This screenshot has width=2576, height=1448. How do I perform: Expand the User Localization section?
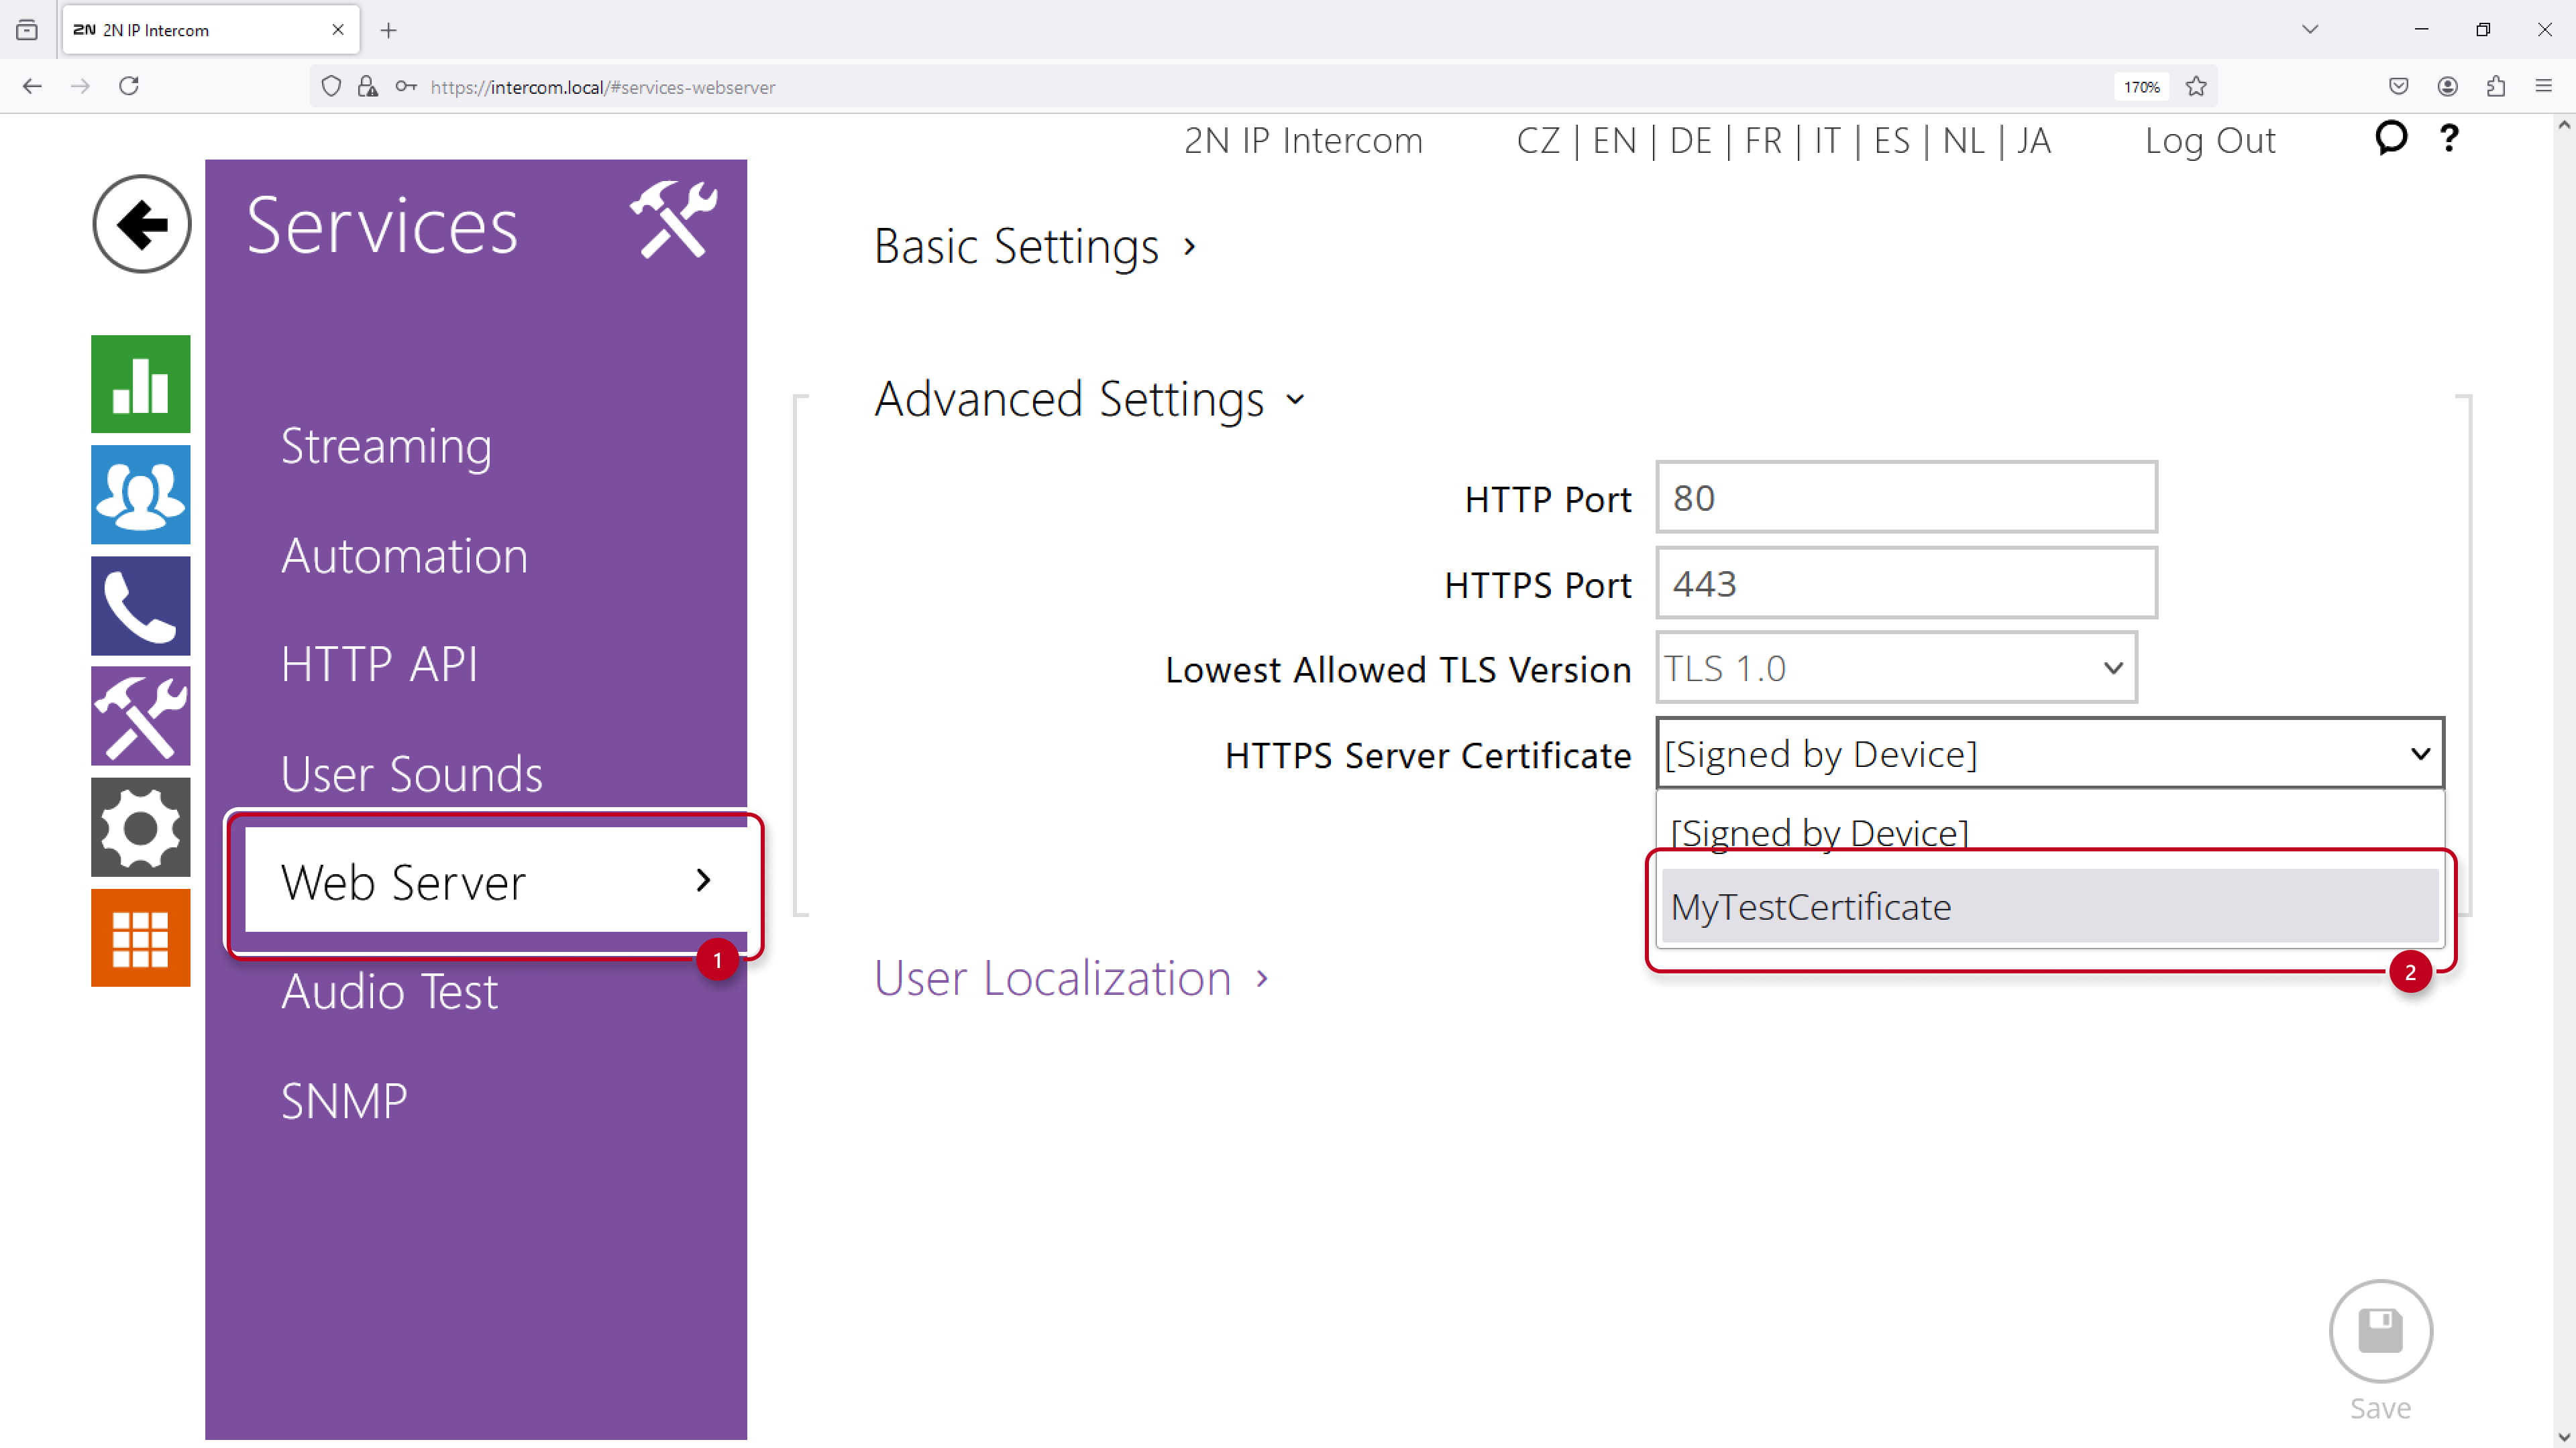click(1071, 977)
